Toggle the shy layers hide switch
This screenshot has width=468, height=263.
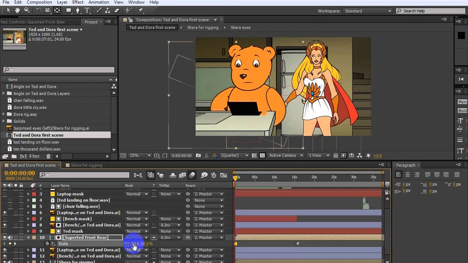pos(173,175)
